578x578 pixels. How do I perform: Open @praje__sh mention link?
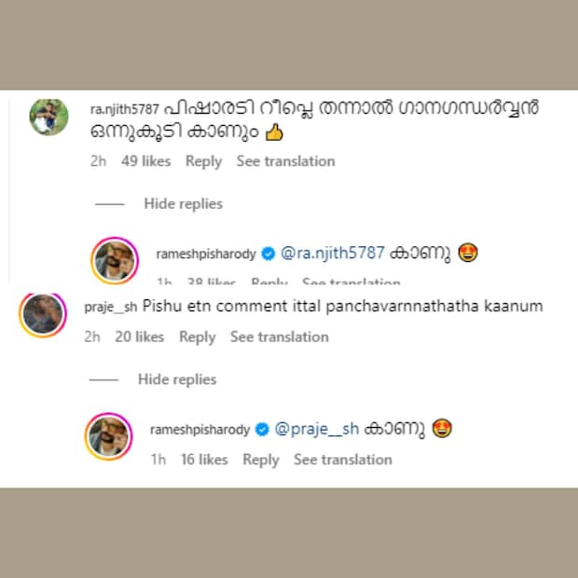tap(317, 430)
